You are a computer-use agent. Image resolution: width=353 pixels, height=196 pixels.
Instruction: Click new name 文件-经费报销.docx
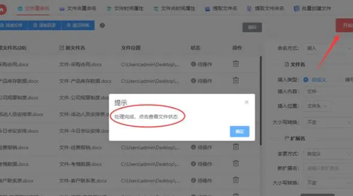click(80, 148)
